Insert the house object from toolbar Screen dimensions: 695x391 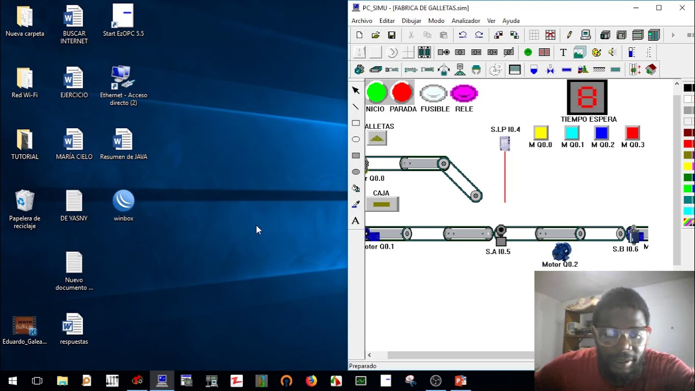point(651,70)
